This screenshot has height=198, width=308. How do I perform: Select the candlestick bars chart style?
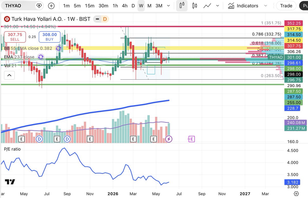pos(182,6)
